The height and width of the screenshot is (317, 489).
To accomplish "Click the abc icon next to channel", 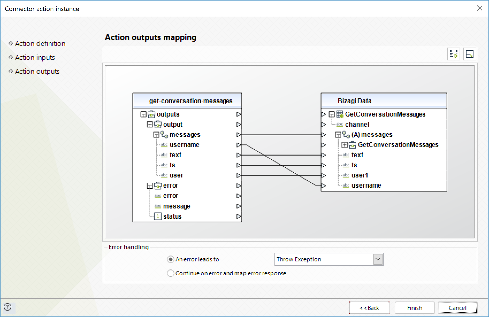I will click(x=339, y=124).
